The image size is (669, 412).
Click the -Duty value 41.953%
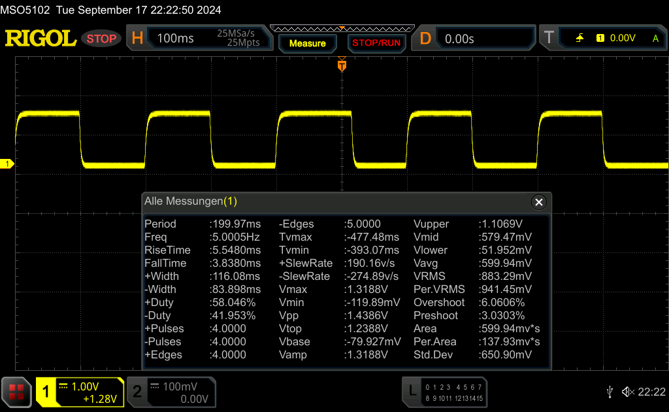point(233,315)
